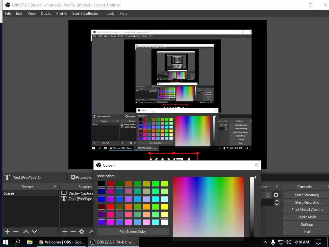Click Start Recording in Controls
329x247 pixels.
coord(307,202)
